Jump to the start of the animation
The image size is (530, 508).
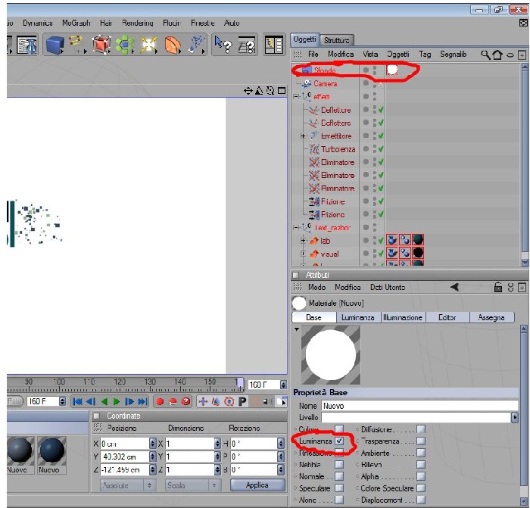[x=77, y=401]
